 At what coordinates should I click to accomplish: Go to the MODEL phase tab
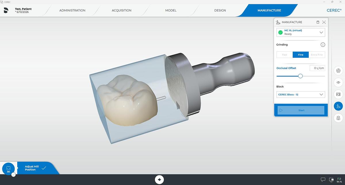(x=171, y=10)
